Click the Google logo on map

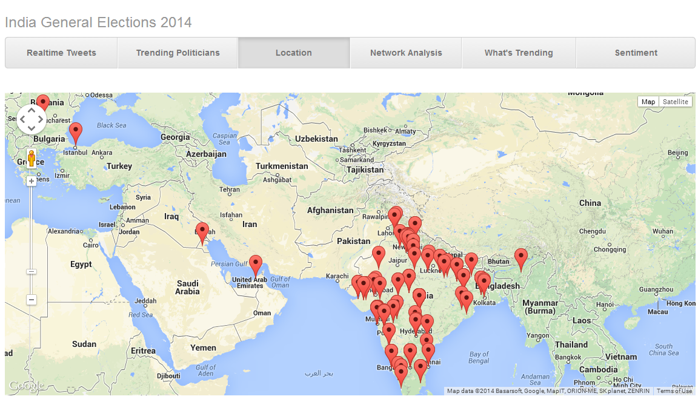pos(27,386)
